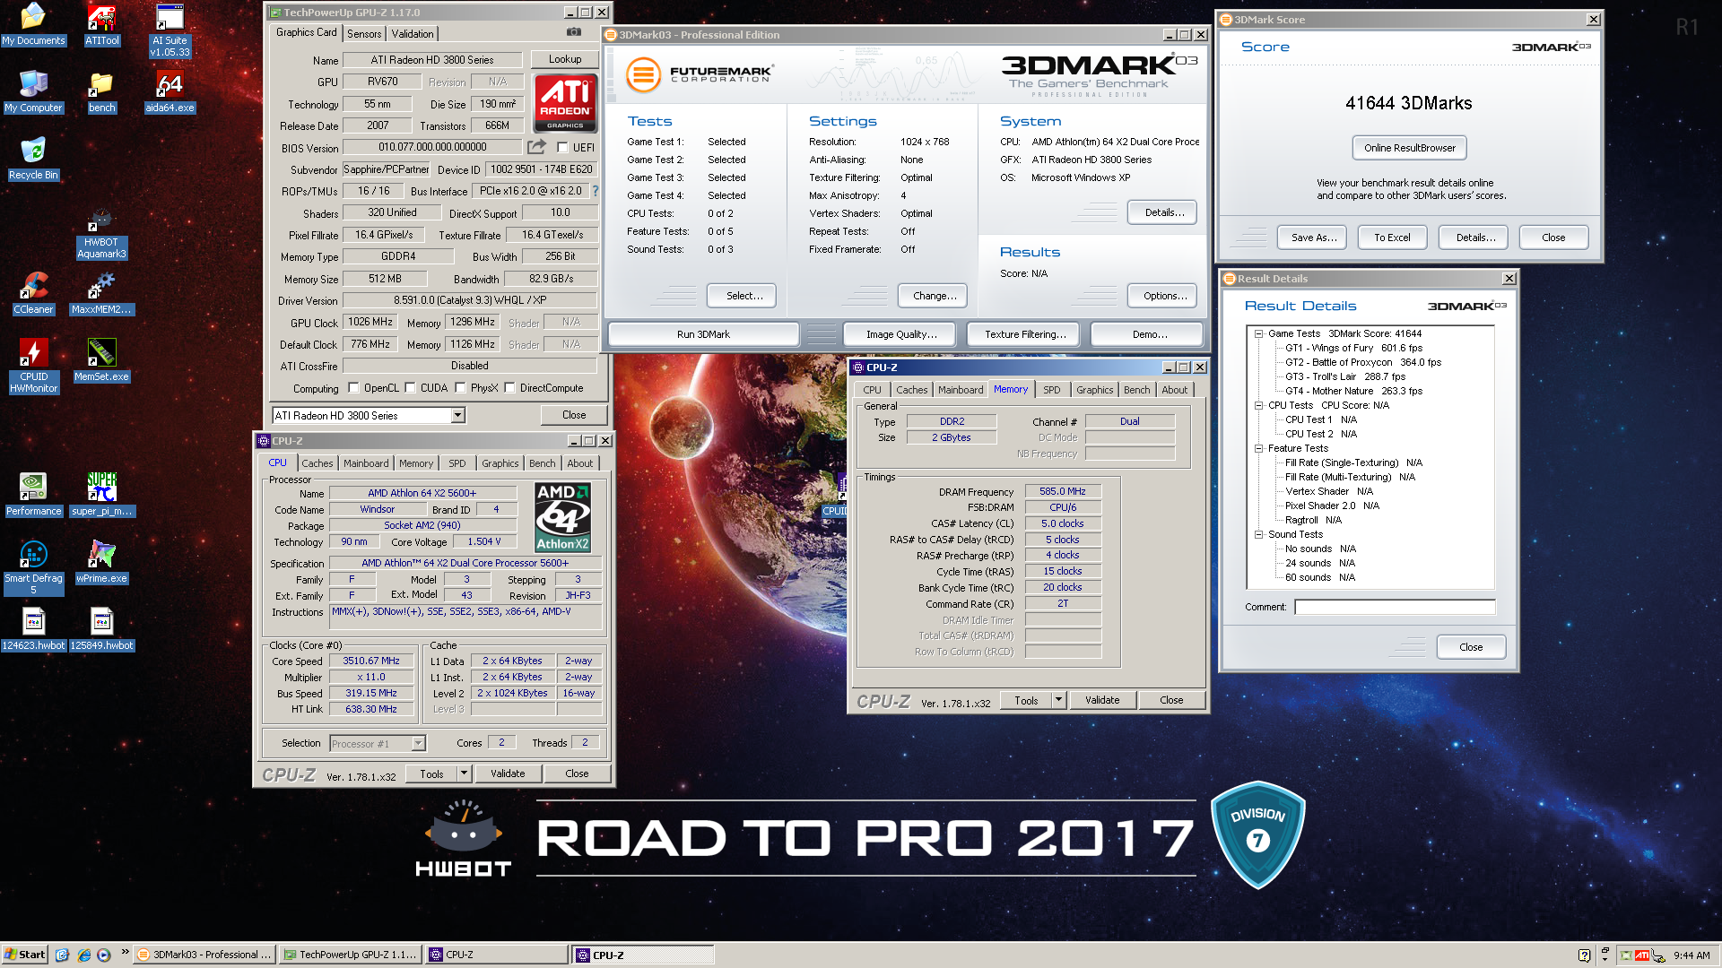Select GT1 - Wings of Fury result row
Screen dimensions: 1722x968
(x=1353, y=348)
